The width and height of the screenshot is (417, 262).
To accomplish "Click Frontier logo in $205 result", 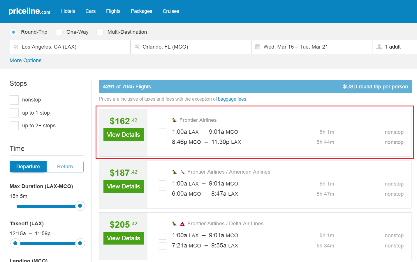I will tap(175, 224).
